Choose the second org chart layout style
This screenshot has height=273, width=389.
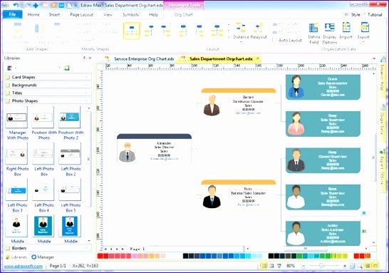149,31
